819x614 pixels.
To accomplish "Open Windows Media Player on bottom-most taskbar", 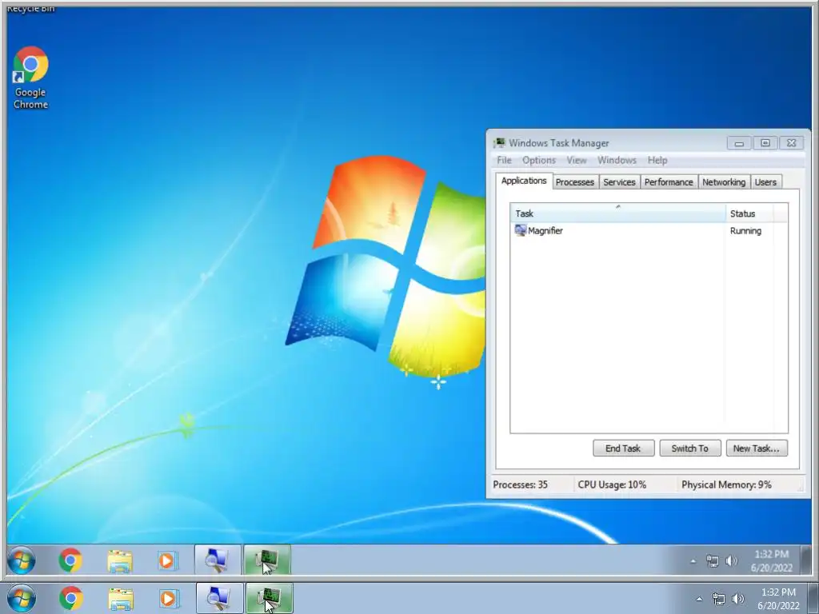I will coord(168,598).
